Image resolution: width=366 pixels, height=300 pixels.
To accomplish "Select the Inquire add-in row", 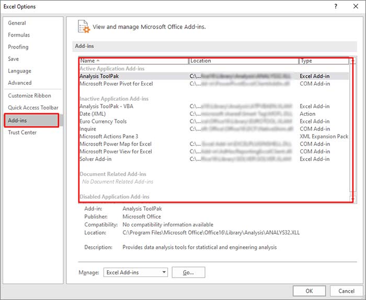I will (x=214, y=129).
